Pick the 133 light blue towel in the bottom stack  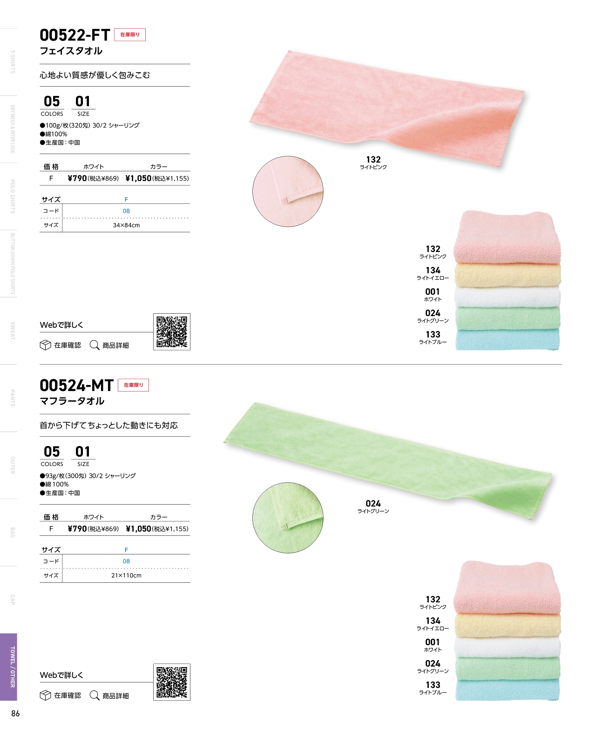pyautogui.click(x=508, y=689)
